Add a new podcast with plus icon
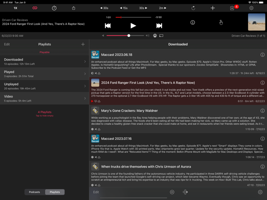 (213, 8)
